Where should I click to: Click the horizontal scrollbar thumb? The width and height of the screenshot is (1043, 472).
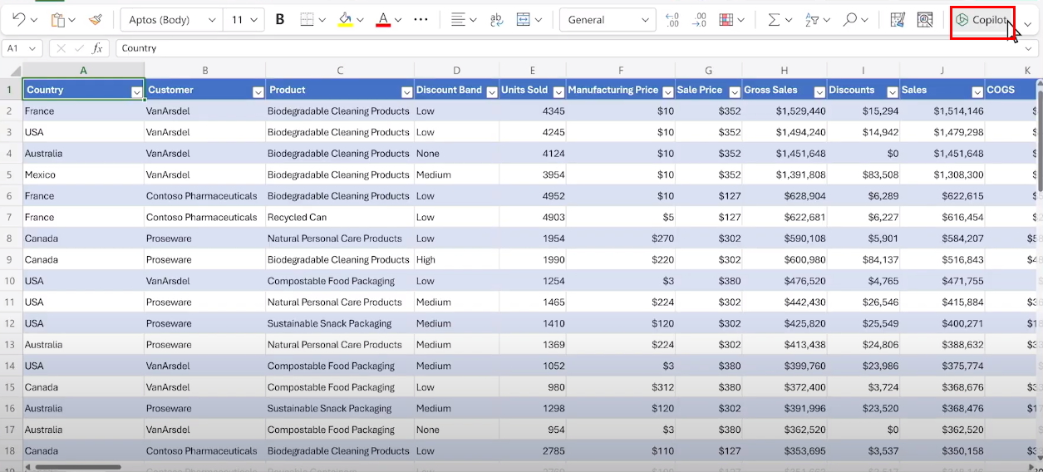(x=78, y=467)
